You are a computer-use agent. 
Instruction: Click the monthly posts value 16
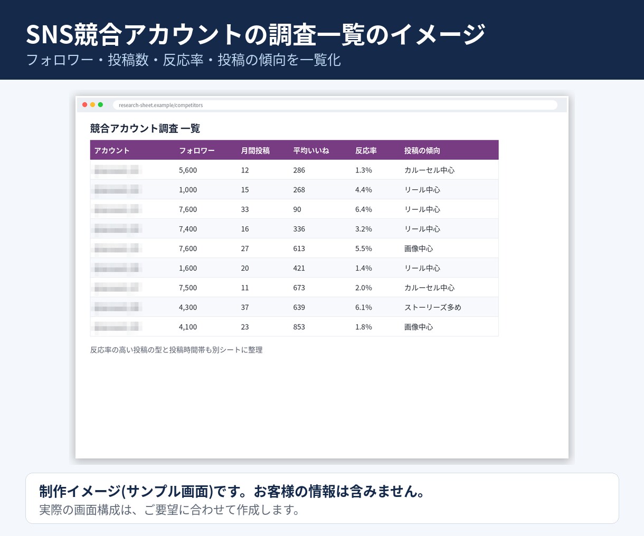245,229
